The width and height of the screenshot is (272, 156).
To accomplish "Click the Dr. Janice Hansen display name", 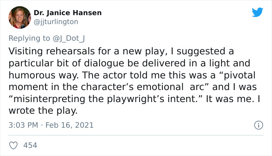I will point(68,13).
